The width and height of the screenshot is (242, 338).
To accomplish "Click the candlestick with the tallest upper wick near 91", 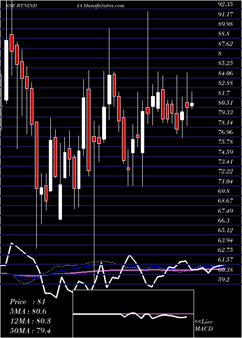I will click(148, 110).
